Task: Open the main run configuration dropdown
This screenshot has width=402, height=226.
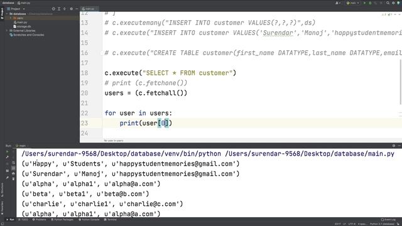Action: [353, 3]
